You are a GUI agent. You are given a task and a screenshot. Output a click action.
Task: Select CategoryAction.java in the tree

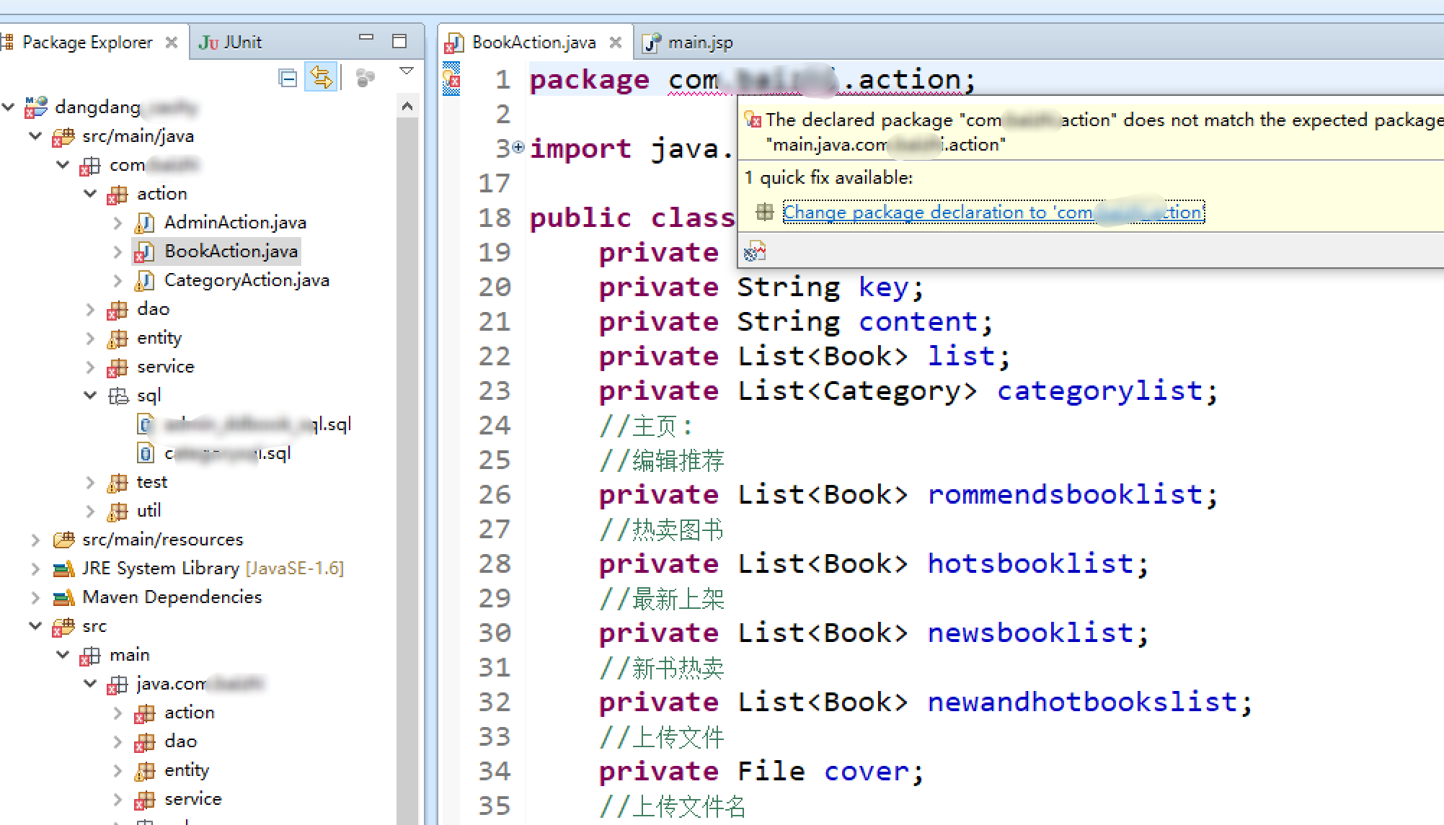pos(246,280)
